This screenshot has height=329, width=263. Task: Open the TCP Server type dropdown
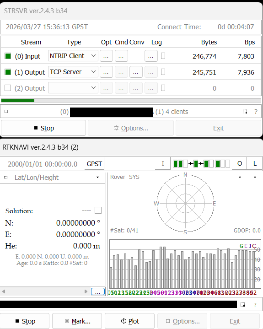73,72
